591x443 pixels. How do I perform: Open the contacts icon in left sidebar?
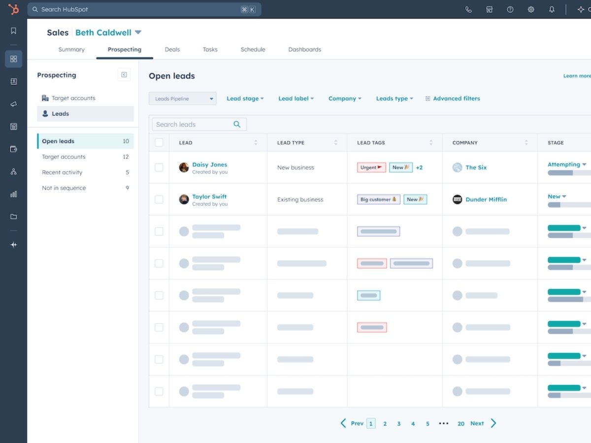pyautogui.click(x=13, y=82)
